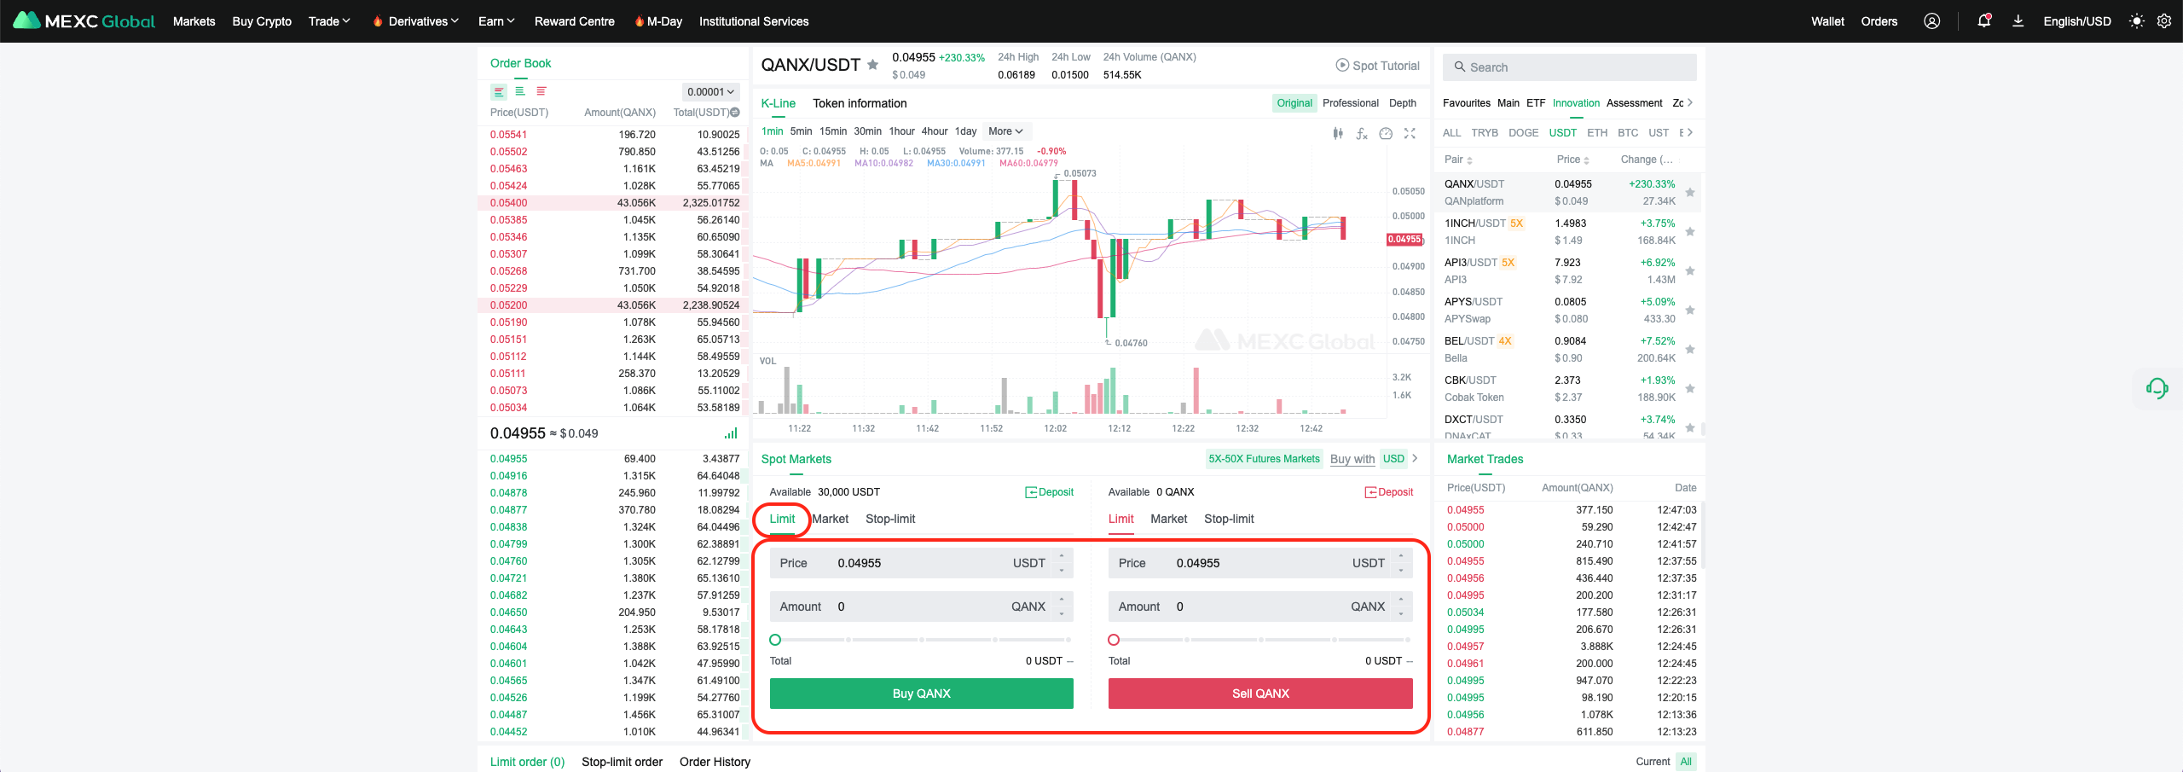
Task: Open the Derivatives dropdown menu
Action: pyautogui.click(x=416, y=21)
